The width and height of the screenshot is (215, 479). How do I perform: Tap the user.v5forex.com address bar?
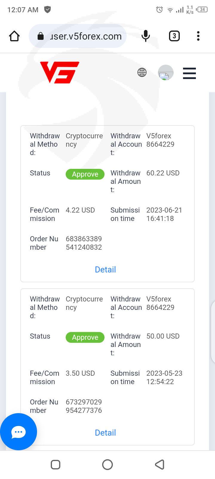click(x=86, y=36)
